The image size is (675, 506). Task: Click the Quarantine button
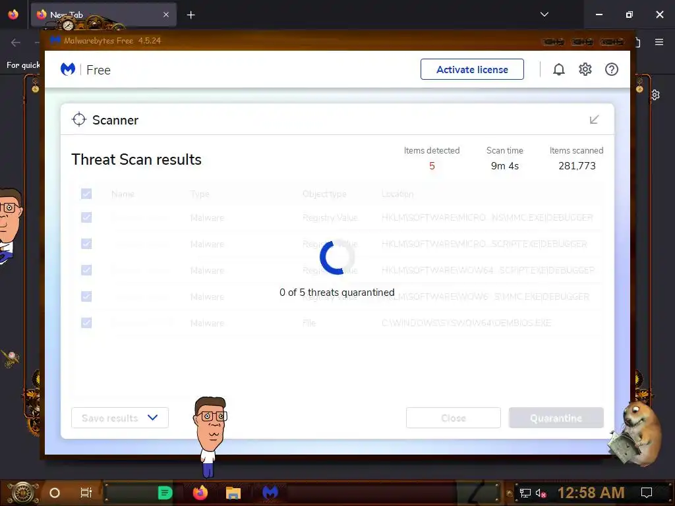556,418
